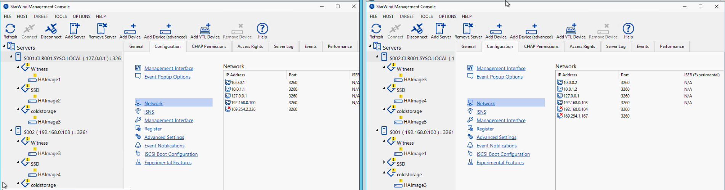Collapse S002 server node in left window
The width and height of the screenshot is (725, 190).
pos(11,130)
